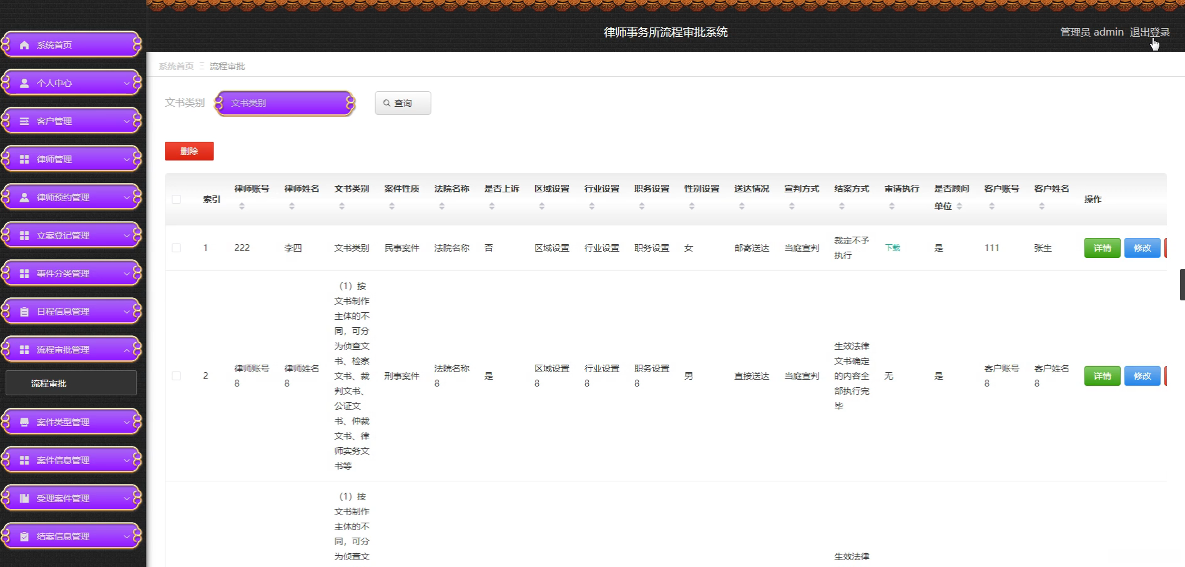The width and height of the screenshot is (1185, 567).
Task: Go to 系统首页 in the breadcrumb
Action: click(x=176, y=66)
